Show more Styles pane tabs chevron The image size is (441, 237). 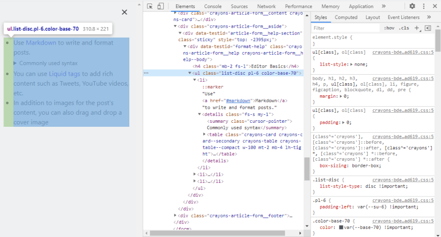[429, 17]
